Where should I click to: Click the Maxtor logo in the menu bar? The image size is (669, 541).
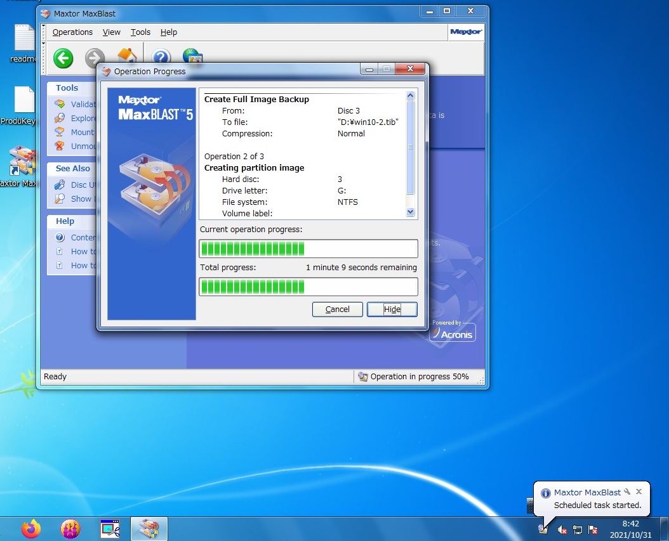tap(466, 32)
